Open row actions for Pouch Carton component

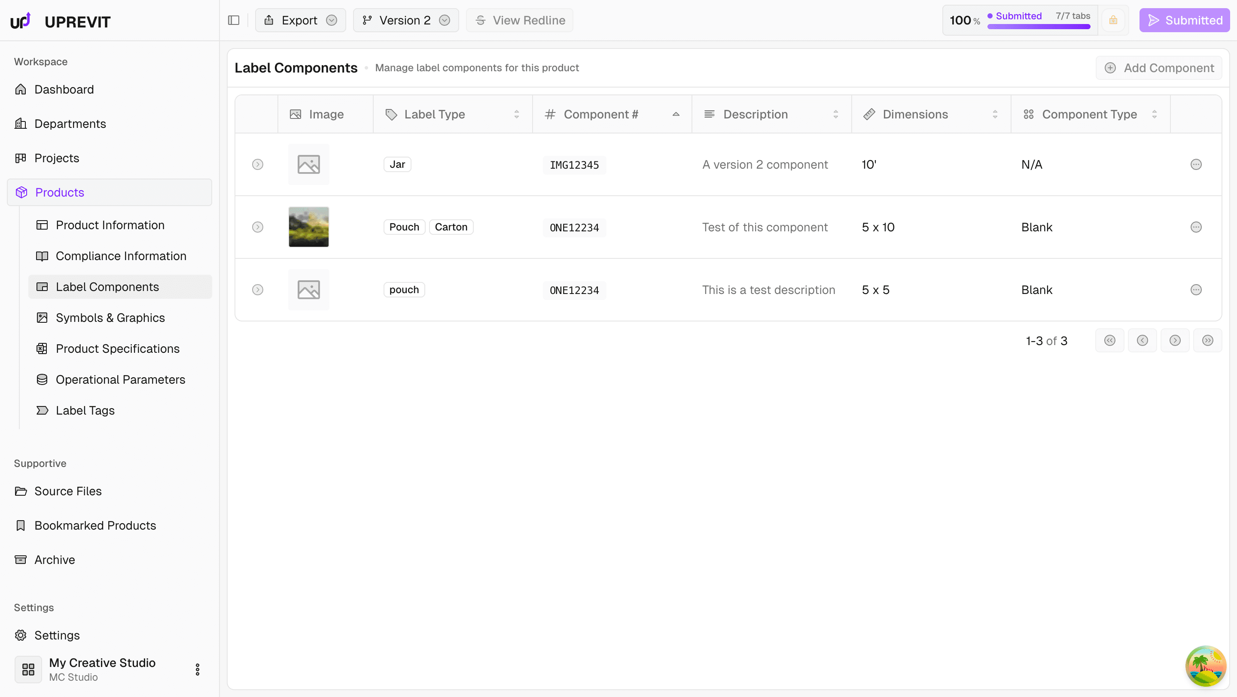click(1196, 227)
